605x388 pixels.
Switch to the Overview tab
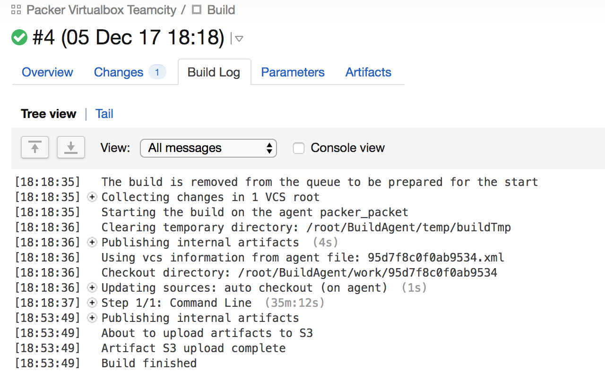(x=47, y=72)
